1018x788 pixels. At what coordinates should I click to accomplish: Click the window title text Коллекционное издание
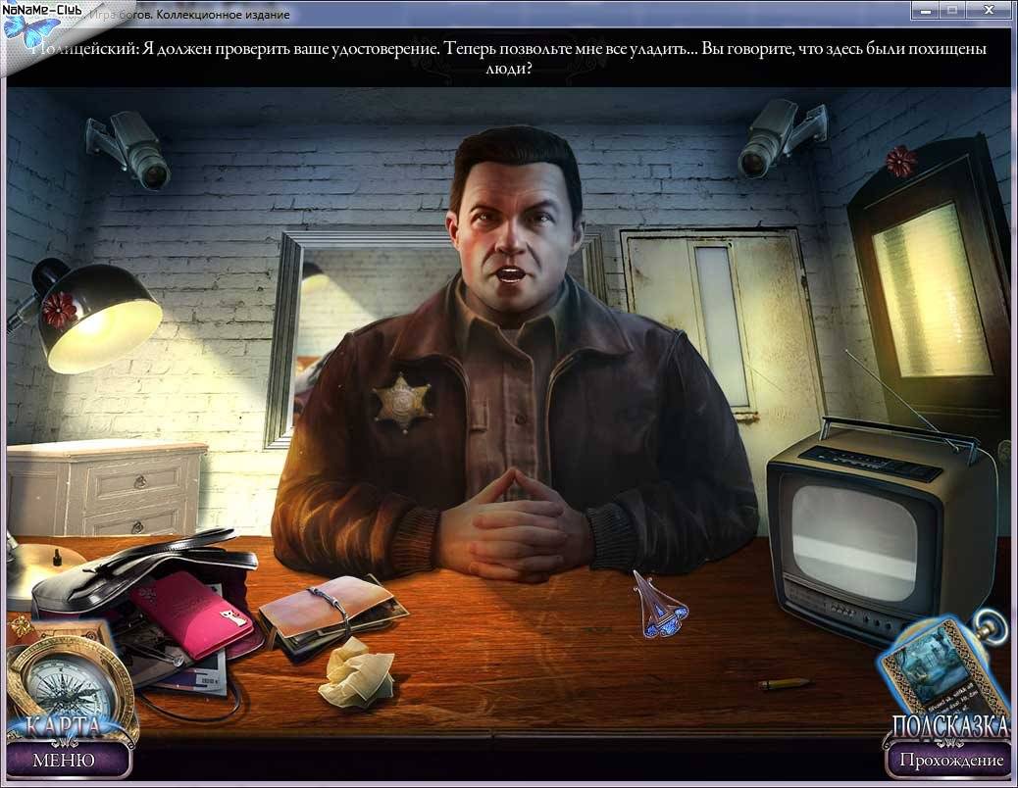pyautogui.click(x=224, y=15)
